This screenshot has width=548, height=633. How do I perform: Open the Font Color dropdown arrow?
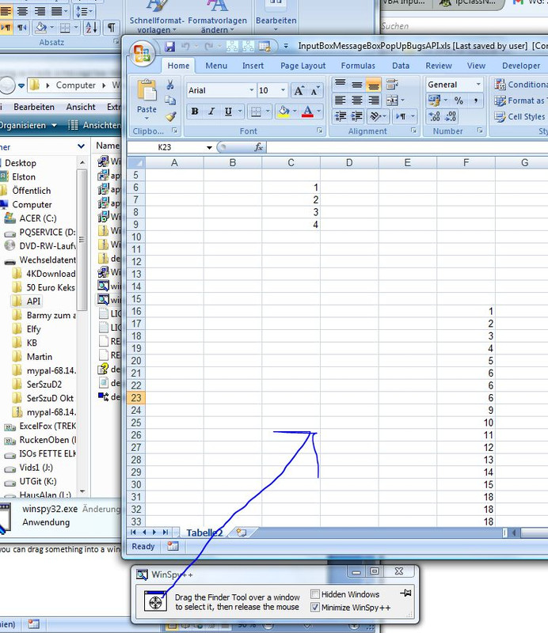[319, 111]
